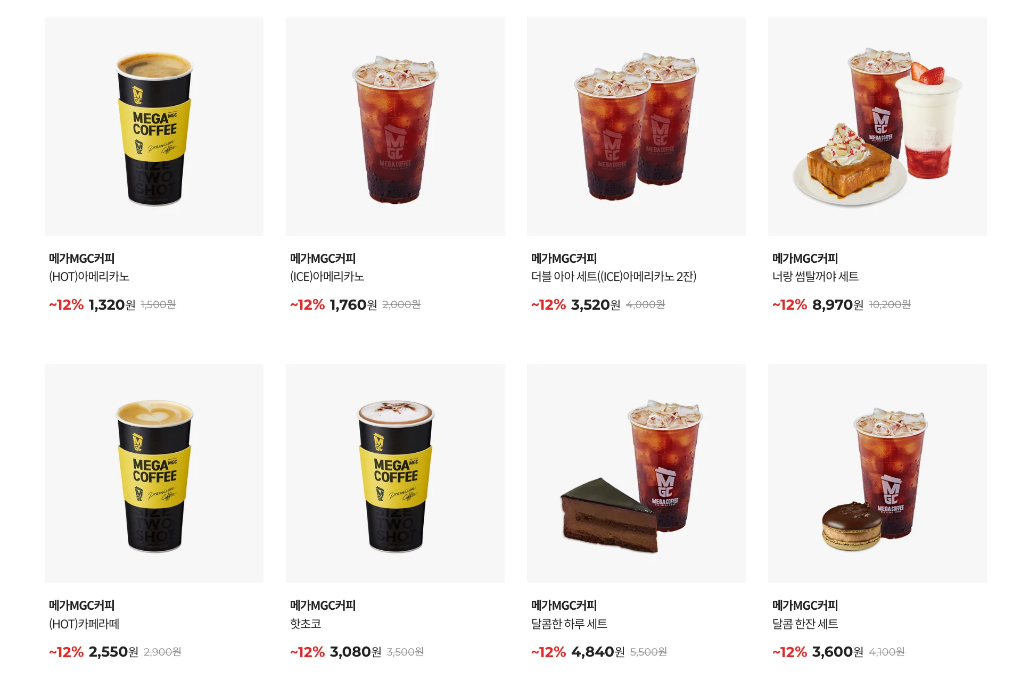Click the 1,320원 discounted price
The height and width of the screenshot is (696, 1021).
pos(112,305)
